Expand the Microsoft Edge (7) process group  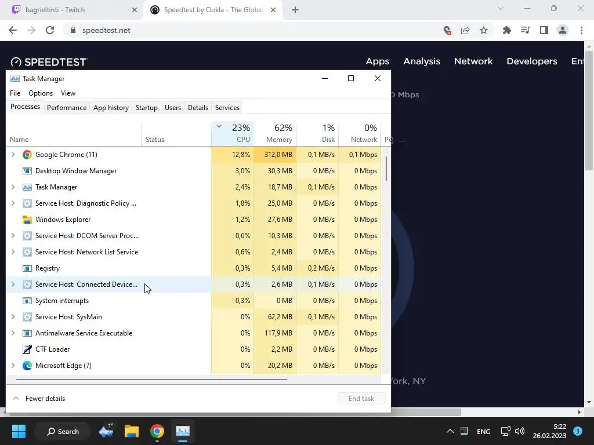point(13,366)
